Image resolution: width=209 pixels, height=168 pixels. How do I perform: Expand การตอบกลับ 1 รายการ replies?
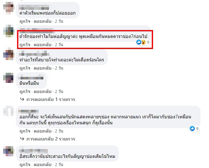[x=51, y=99]
